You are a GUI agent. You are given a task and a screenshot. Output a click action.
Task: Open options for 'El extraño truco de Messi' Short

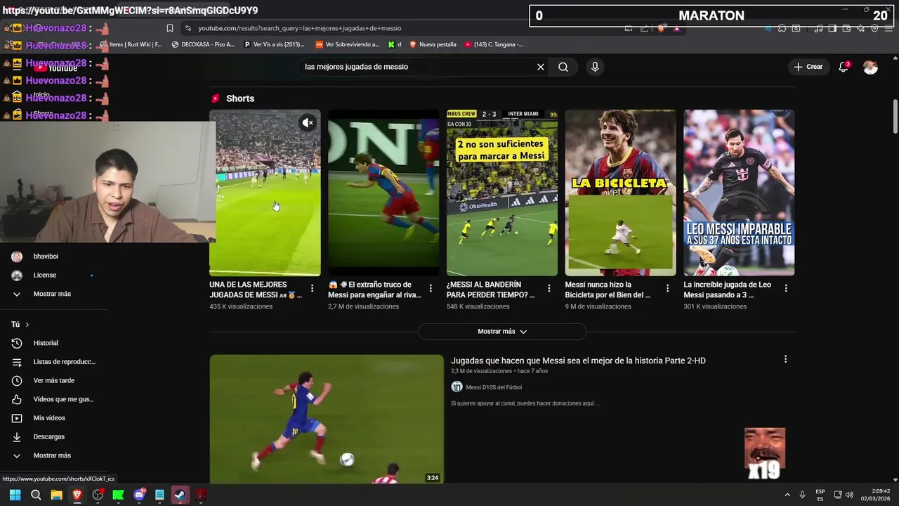[x=431, y=288]
